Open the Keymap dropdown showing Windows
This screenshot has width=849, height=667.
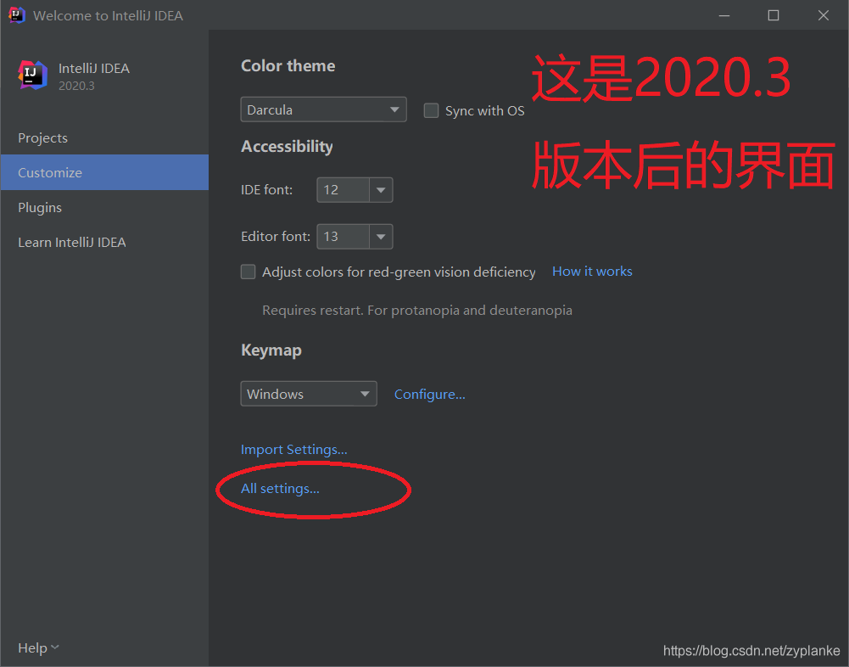point(309,393)
